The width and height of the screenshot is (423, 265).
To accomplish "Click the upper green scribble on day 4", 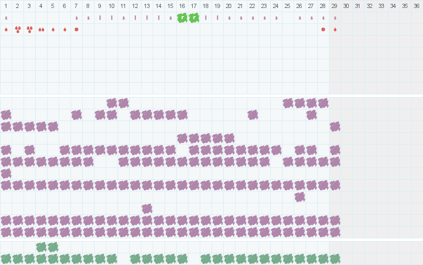I will (x=41, y=247).
